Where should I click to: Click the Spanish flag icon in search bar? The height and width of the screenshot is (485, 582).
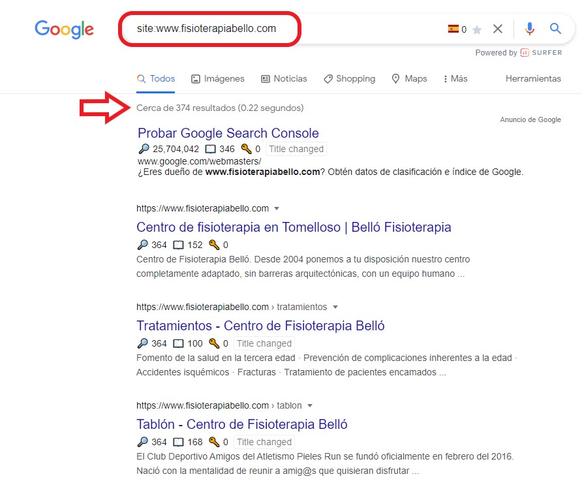[x=453, y=29]
